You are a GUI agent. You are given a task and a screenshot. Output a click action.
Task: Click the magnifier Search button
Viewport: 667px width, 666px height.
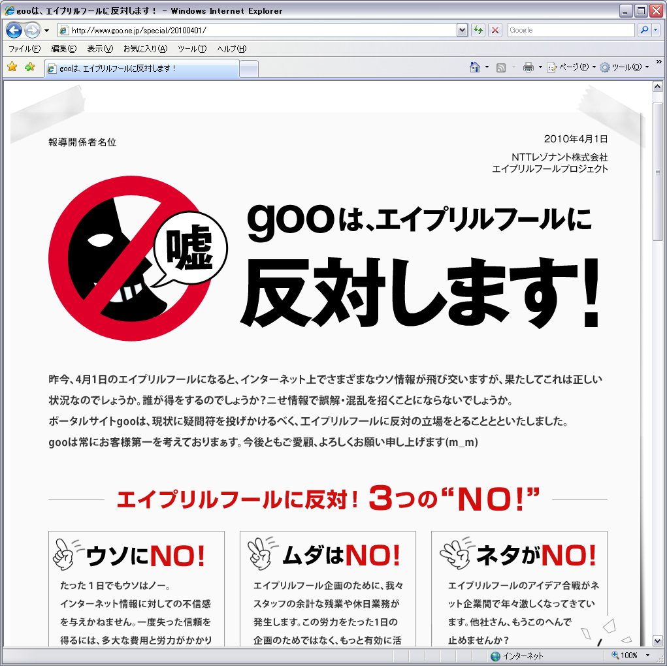pos(644,30)
